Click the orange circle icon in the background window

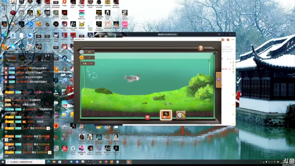point(228,40)
